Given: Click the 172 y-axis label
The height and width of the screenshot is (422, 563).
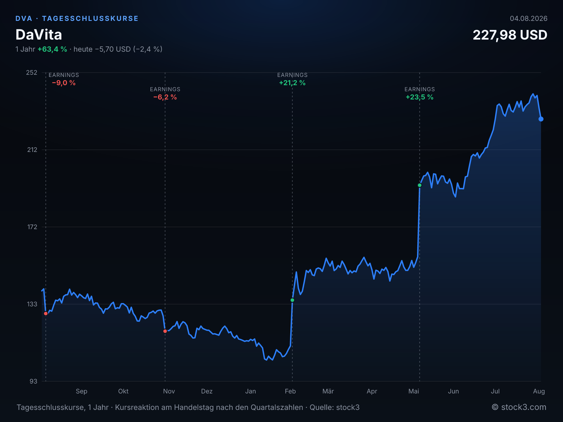Looking at the screenshot, I should (x=32, y=227).
